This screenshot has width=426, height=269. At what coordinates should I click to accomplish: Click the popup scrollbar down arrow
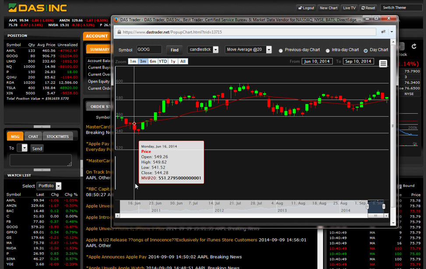(393, 223)
